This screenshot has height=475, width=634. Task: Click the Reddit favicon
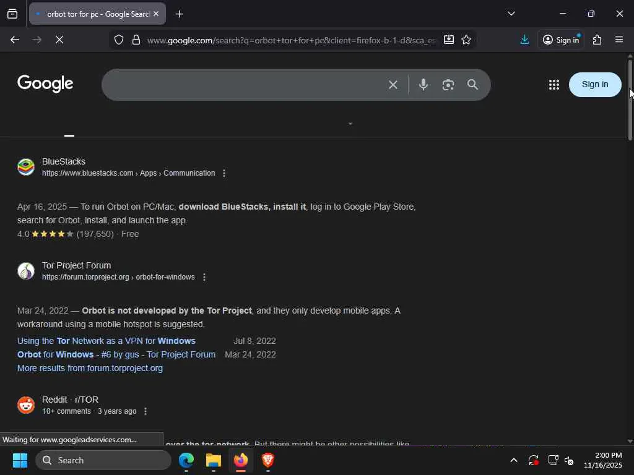[x=26, y=405]
